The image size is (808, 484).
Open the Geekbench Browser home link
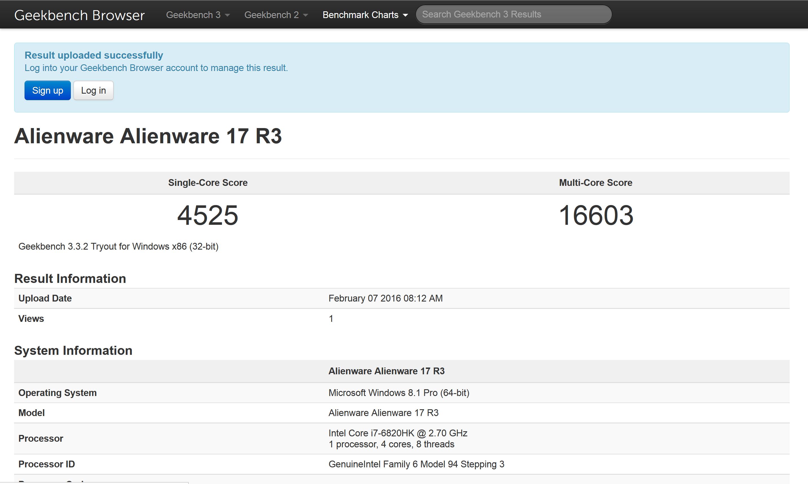(x=79, y=15)
